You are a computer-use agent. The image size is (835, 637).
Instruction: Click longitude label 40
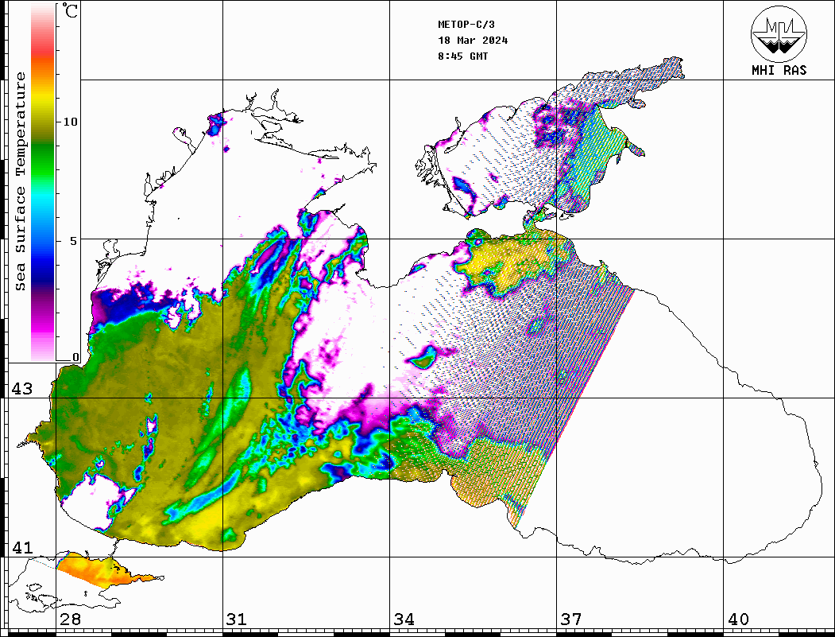pos(738,620)
